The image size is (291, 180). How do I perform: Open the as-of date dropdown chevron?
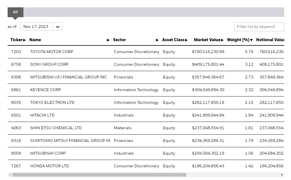point(58,27)
